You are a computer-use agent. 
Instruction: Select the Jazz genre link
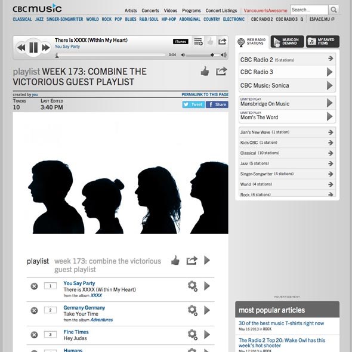[x=39, y=19]
